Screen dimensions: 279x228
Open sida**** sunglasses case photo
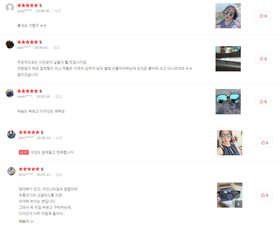click(228, 59)
